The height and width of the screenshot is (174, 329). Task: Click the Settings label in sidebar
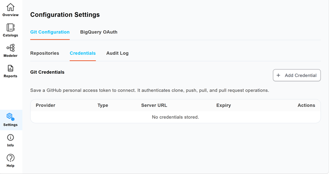pyautogui.click(x=10, y=125)
